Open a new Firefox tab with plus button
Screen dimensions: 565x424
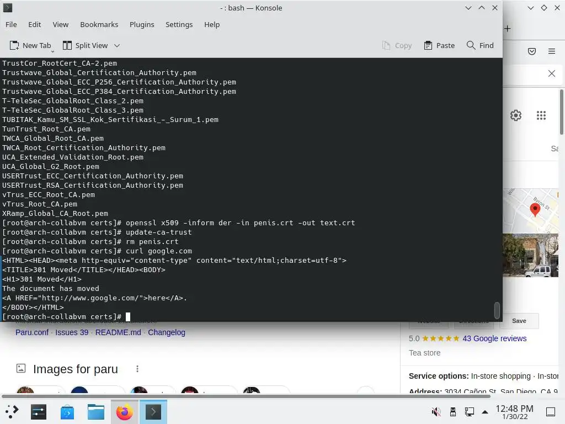(x=508, y=29)
